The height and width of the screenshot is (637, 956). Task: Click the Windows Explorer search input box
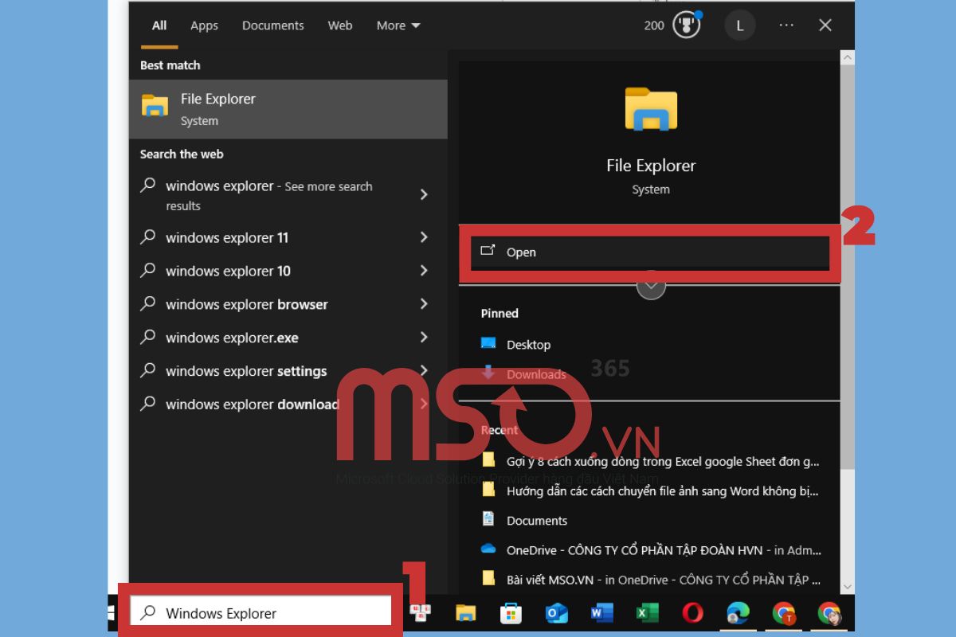click(261, 612)
